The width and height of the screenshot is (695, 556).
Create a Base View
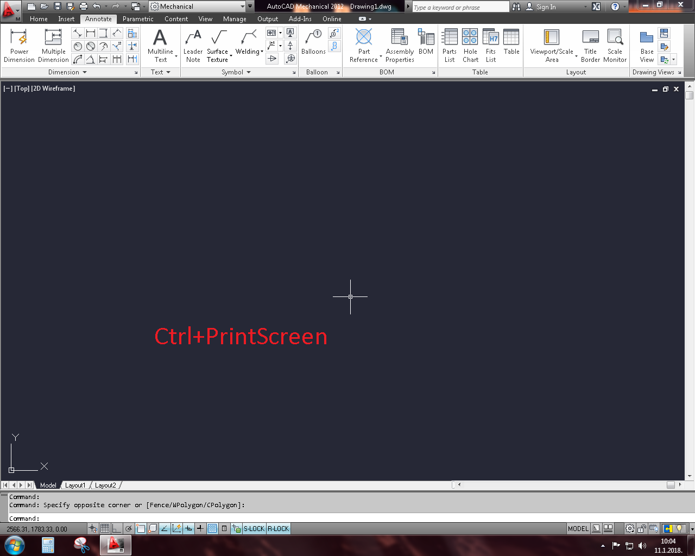click(x=647, y=46)
